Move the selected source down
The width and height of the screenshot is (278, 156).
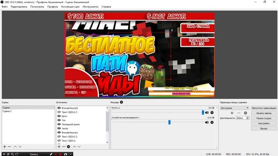point(79,146)
